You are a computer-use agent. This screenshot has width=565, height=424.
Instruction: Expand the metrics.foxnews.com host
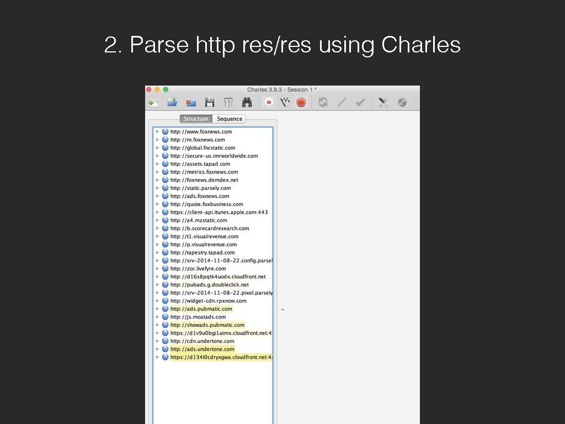[157, 172]
